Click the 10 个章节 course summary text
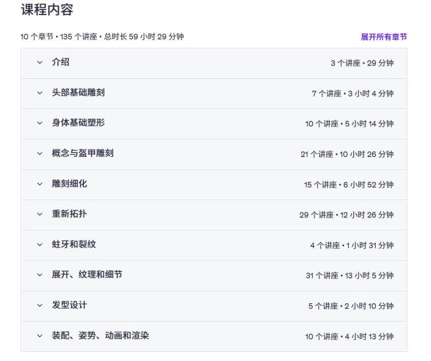The width and height of the screenshot is (431, 361). pyautogui.click(x=102, y=37)
